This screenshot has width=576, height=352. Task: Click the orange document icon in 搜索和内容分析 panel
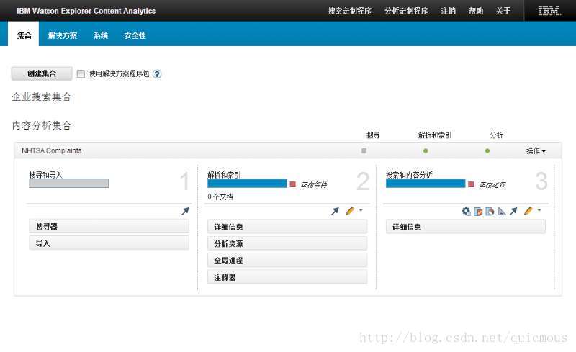(x=478, y=212)
